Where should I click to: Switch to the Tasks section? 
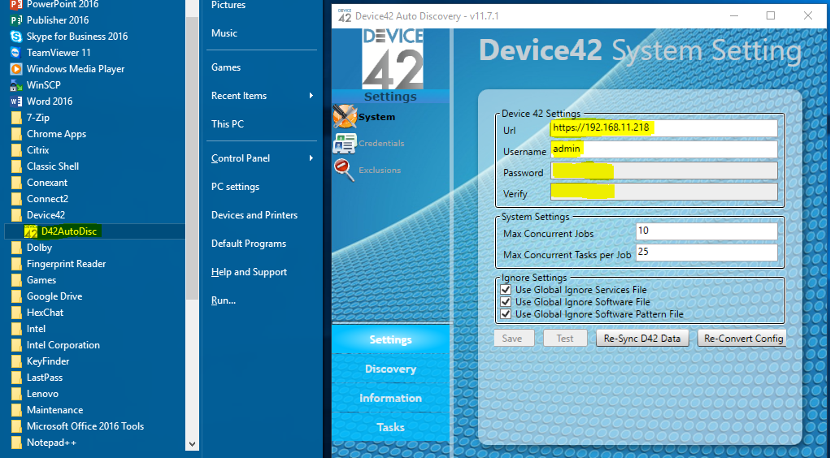click(x=391, y=427)
